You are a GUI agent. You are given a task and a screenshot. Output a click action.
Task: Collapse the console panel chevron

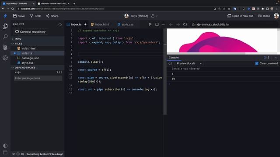[x=276, y=58]
